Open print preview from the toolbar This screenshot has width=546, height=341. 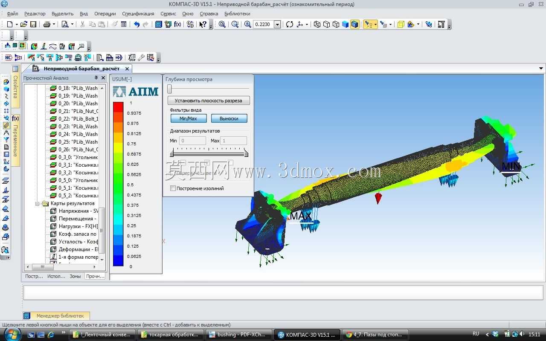(x=65, y=24)
